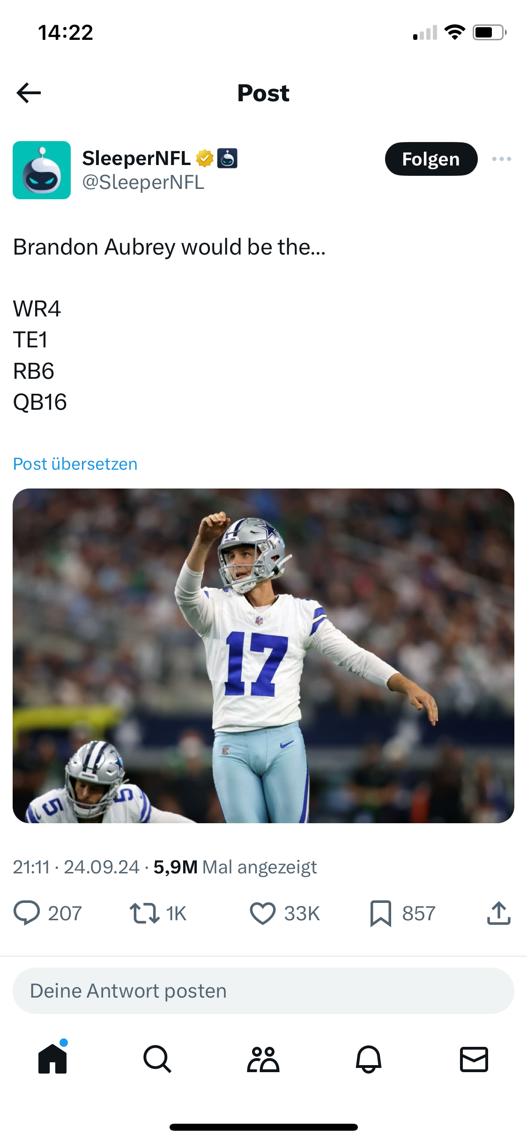Switch to the Home tab
The image size is (527, 1142).
pyautogui.click(x=52, y=1059)
